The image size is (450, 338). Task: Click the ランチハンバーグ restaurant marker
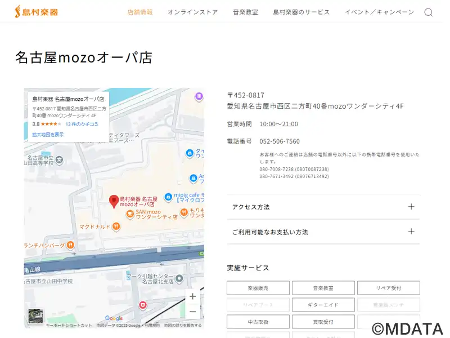tap(70, 245)
